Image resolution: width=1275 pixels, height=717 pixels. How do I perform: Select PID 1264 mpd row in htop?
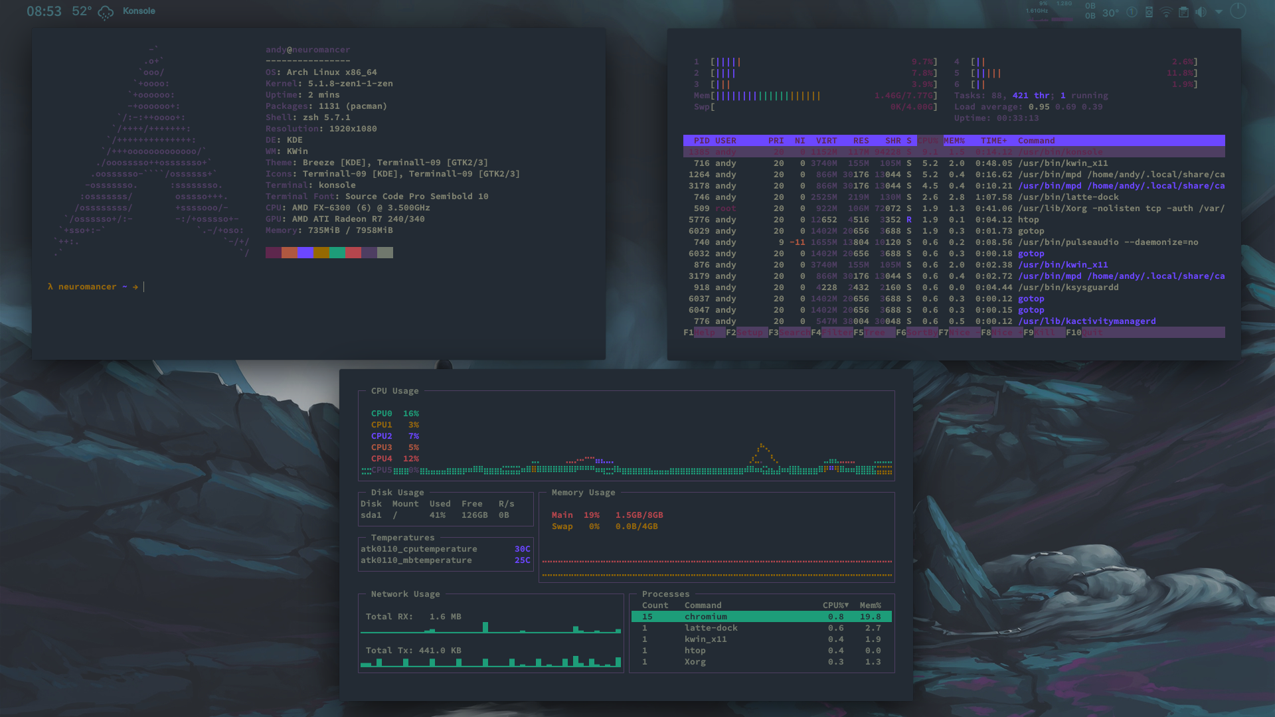pyautogui.click(x=954, y=175)
